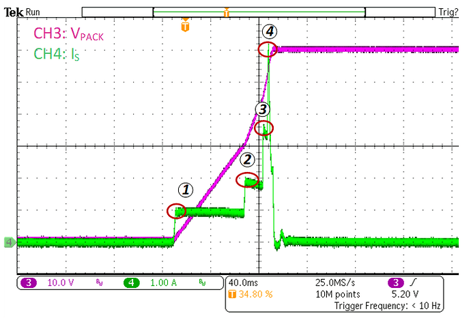Click the orange T marker in the record overview bar
Viewport: 471px width, 318px height.
tap(227, 12)
